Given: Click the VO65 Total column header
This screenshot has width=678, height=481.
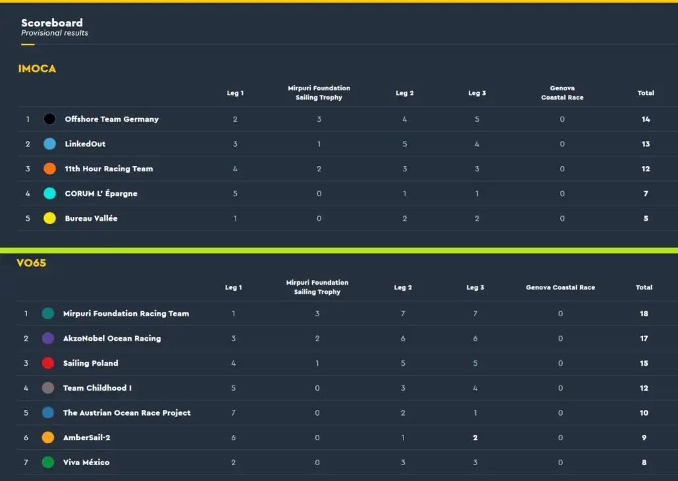Looking at the screenshot, I should [x=644, y=287].
